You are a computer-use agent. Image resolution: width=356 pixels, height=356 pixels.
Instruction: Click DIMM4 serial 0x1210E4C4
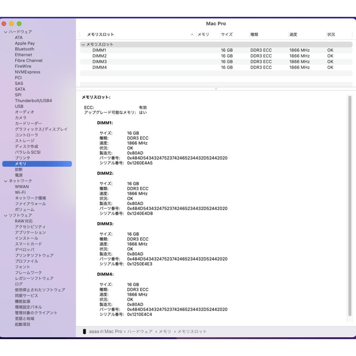[x=139, y=314]
